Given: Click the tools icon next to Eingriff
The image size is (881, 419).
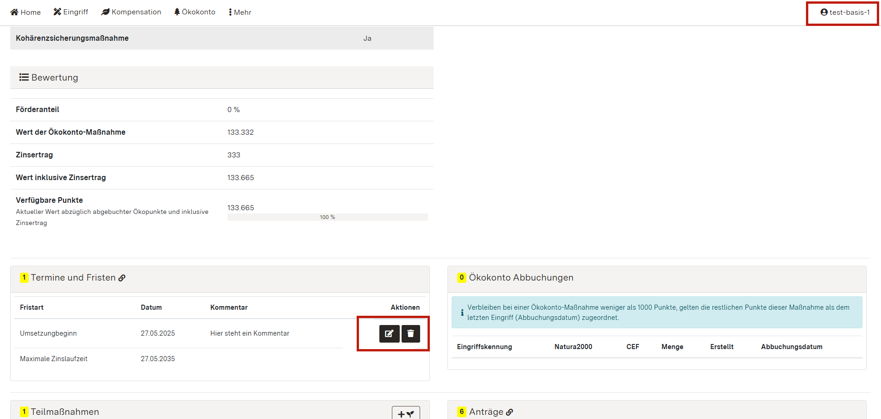Looking at the screenshot, I should pos(57,12).
